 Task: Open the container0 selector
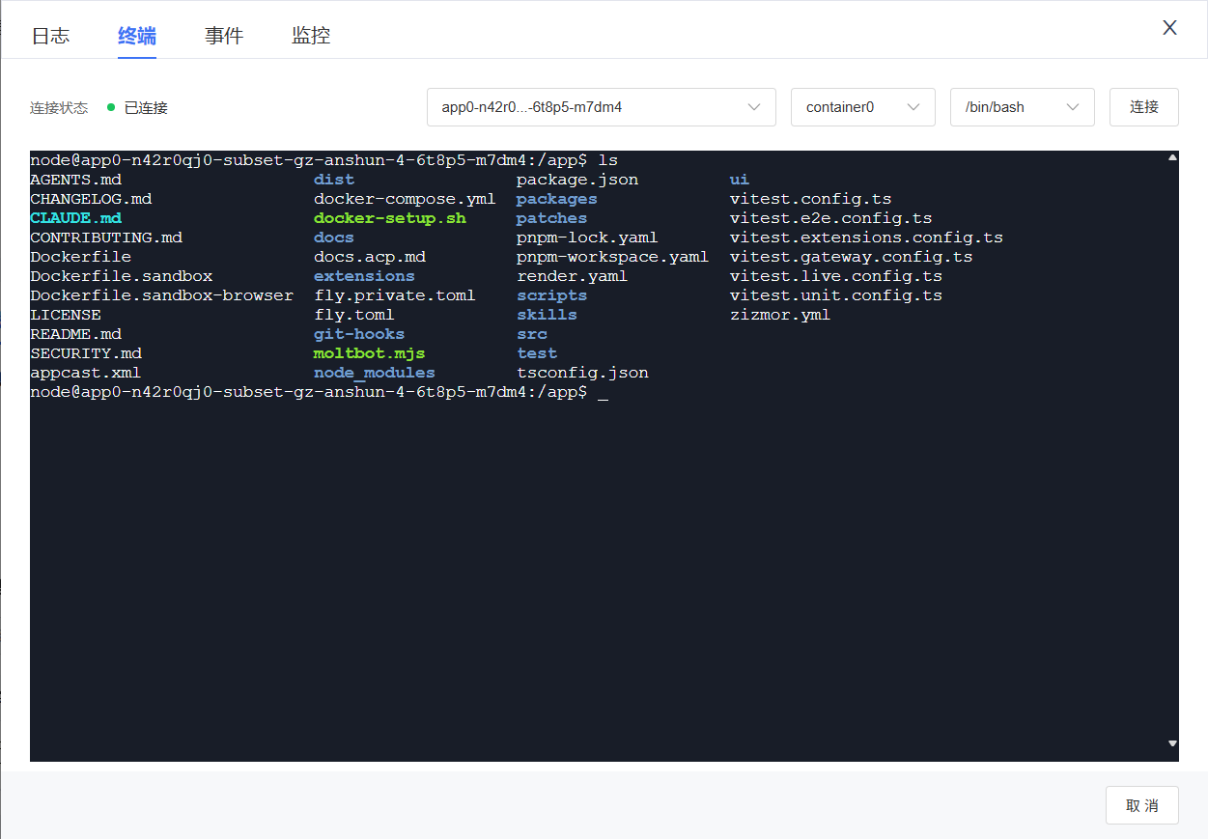coord(852,107)
